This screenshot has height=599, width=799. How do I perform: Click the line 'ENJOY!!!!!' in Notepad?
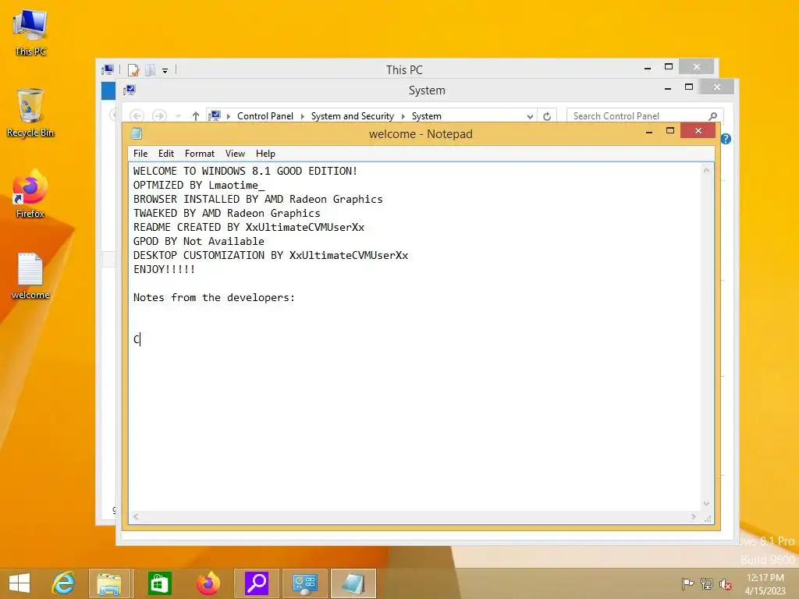164,269
